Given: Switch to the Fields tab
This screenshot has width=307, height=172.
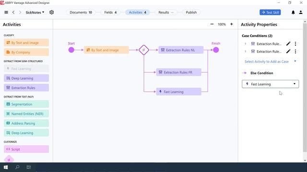Looking at the screenshot, I should click(x=110, y=12).
